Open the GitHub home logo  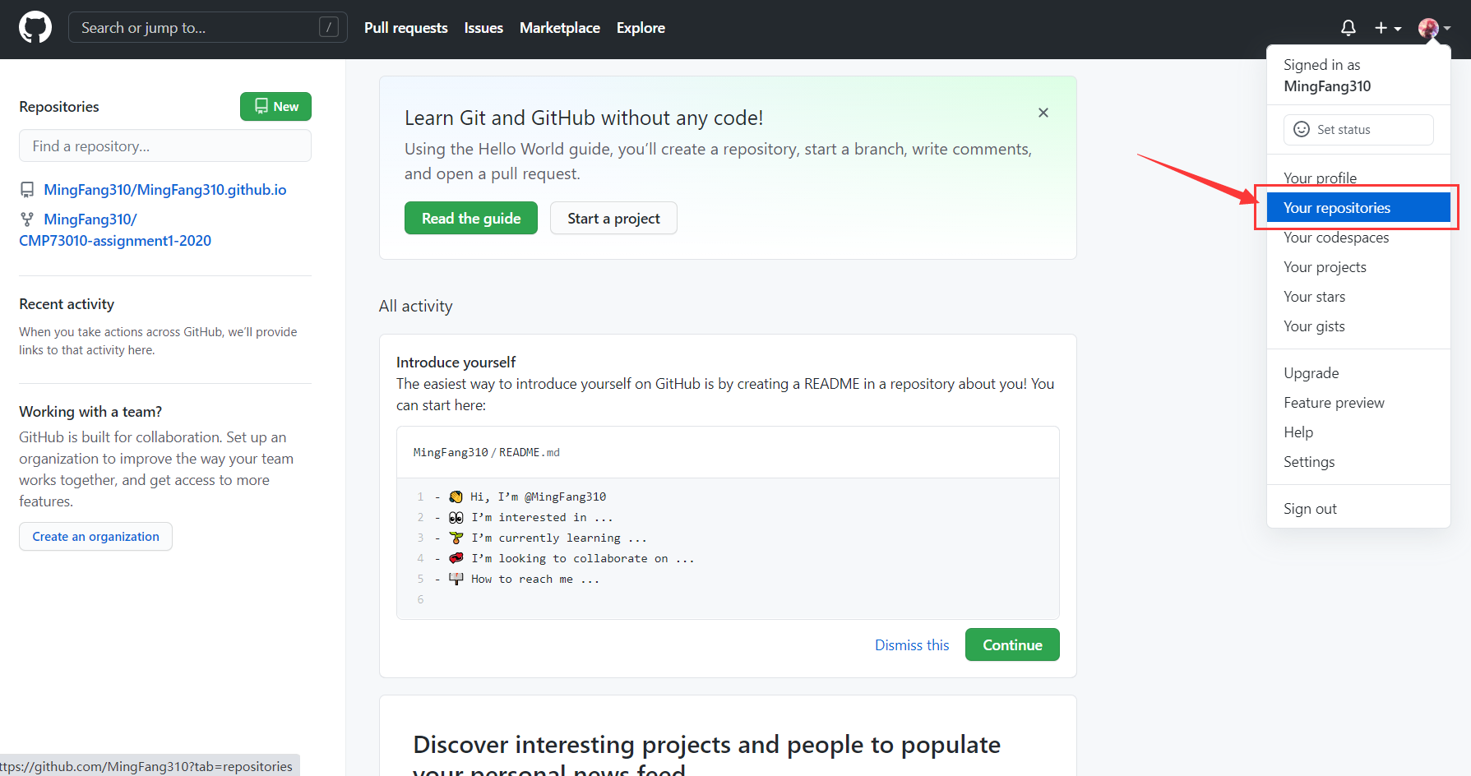tap(35, 28)
